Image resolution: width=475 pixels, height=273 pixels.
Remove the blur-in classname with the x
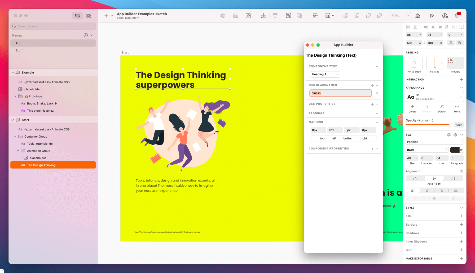click(377, 93)
